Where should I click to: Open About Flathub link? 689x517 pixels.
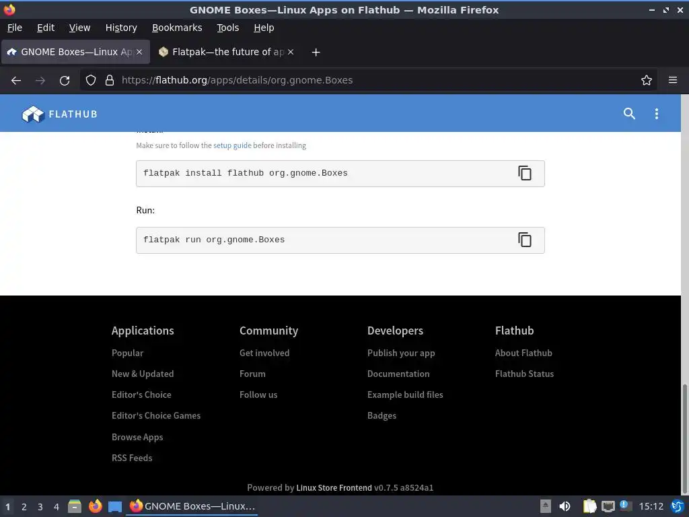tap(523, 353)
